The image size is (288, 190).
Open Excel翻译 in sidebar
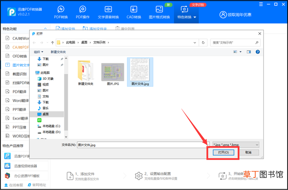pyautogui.click(x=17, y=118)
